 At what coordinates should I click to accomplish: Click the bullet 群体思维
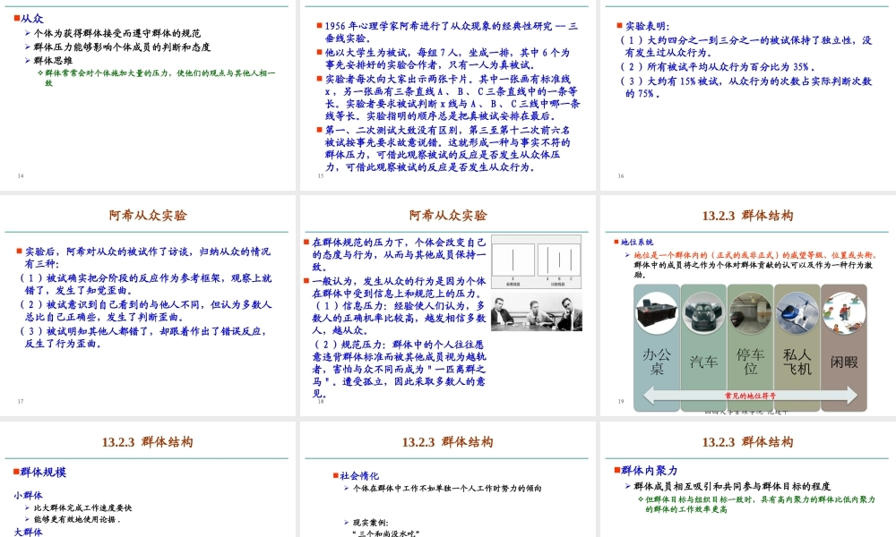pyautogui.click(x=53, y=61)
